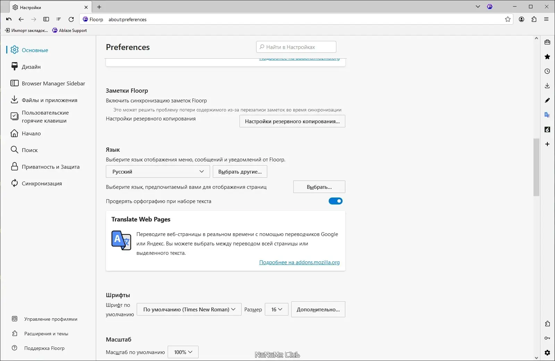555x361 pixels.
Task: Expand the Русский language dropdown
Action: tap(158, 171)
